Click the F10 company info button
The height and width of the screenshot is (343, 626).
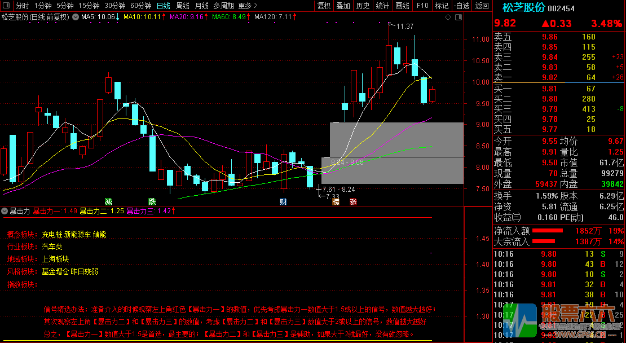(422, 6)
